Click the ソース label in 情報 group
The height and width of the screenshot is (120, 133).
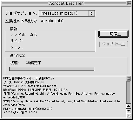pos(16,47)
